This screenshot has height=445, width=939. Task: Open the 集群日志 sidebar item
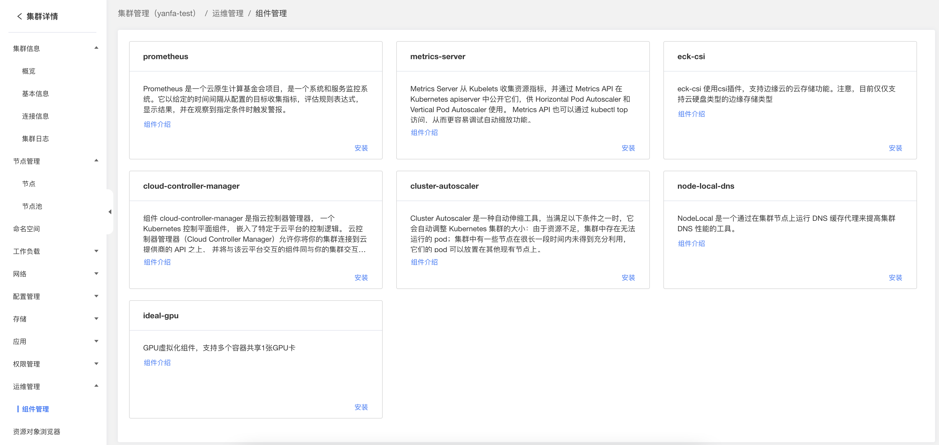tap(35, 139)
